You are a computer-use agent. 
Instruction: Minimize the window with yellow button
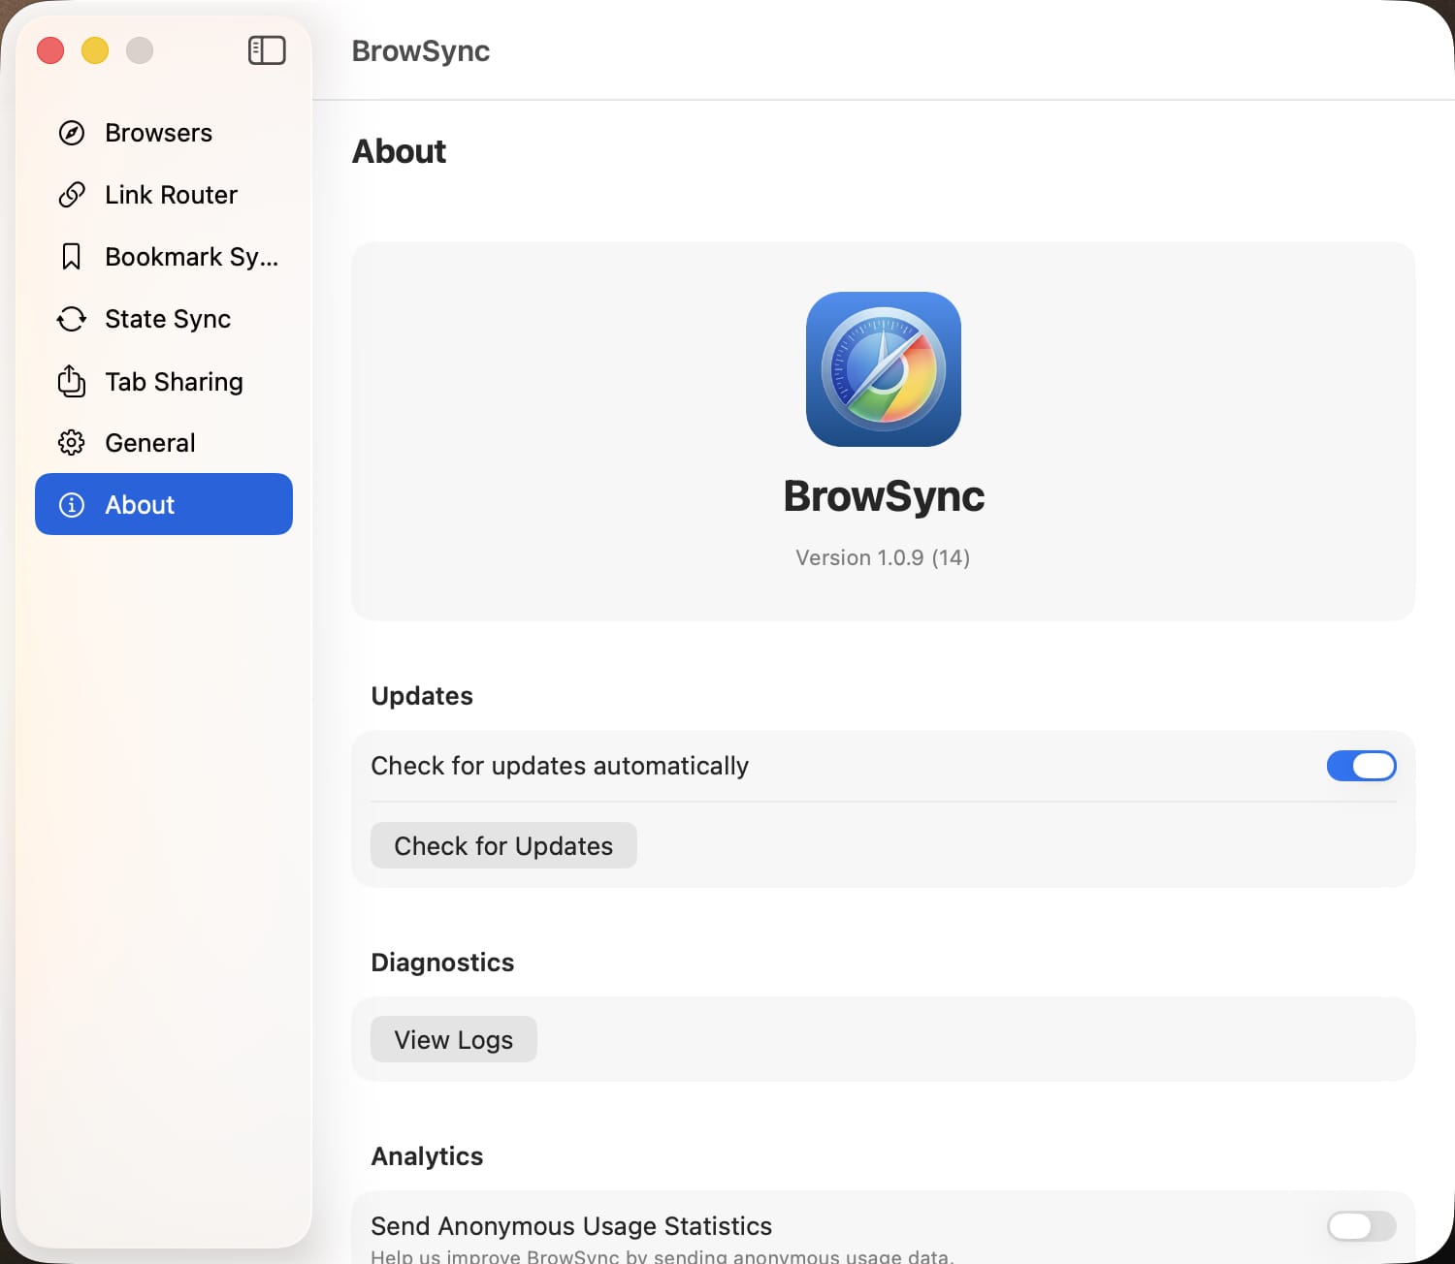coord(95,50)
